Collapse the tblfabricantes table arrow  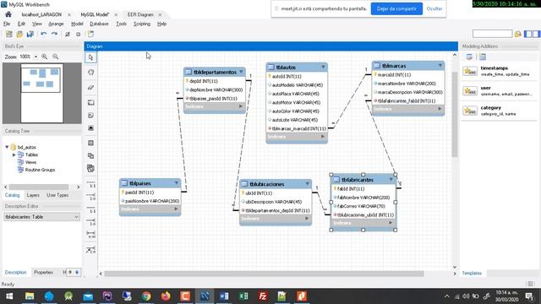coord(391,179)
